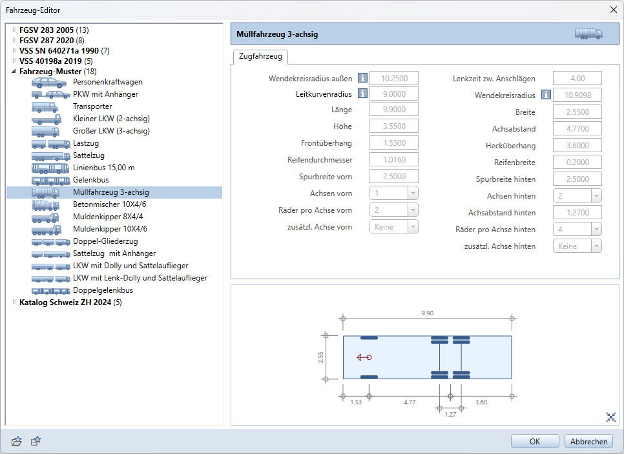Click the Spurbreite vorn field
Image resolution: width=624 pixels, height=454 pixels.
(x=394, y=176)
